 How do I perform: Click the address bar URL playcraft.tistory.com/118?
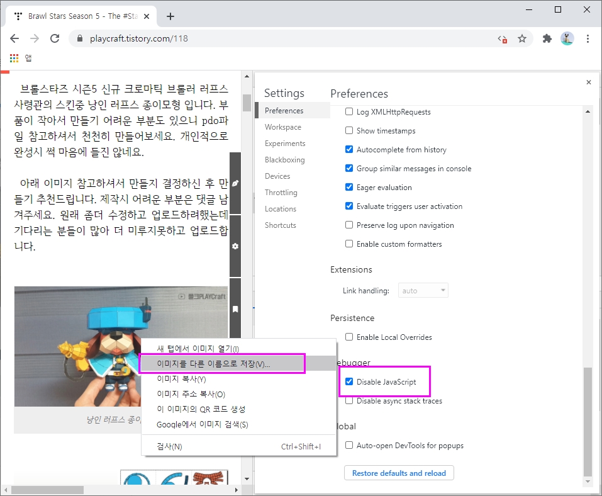tap(139, 38)
